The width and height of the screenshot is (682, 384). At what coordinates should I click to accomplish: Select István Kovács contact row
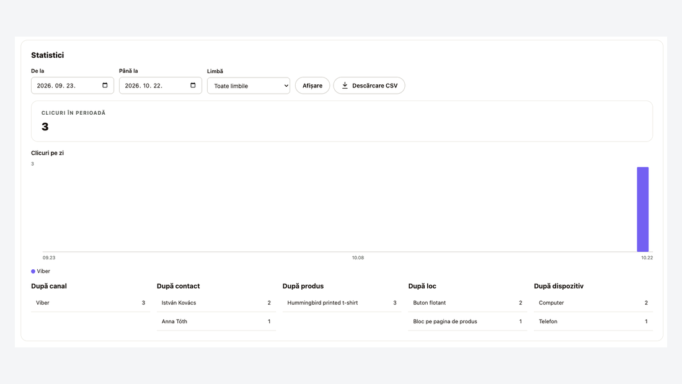coord(216,303)
